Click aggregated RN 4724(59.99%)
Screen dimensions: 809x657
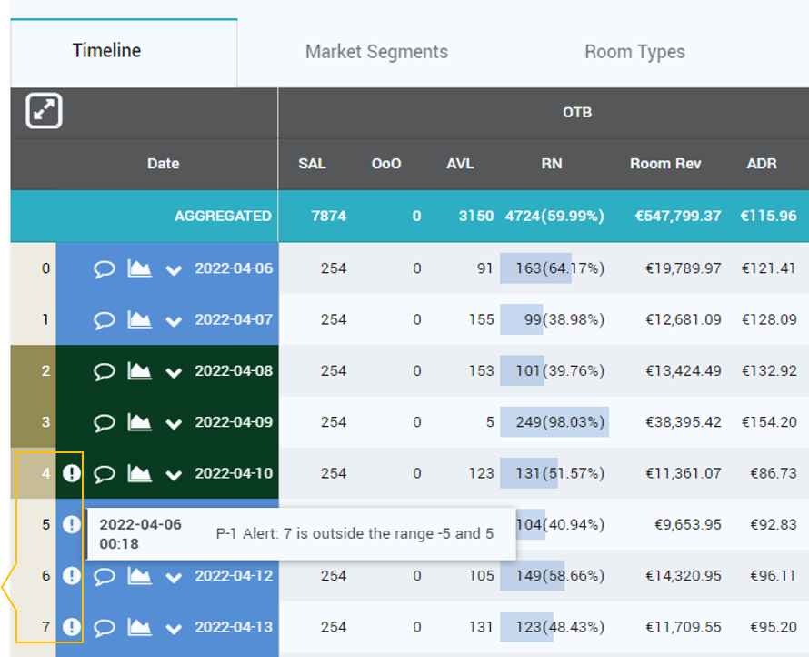tap(554, 216)
